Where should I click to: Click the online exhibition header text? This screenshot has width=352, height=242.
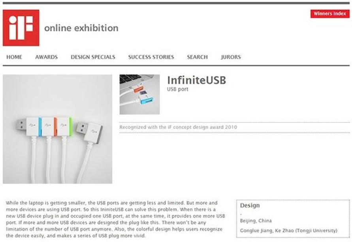click(x=81, y=28)
